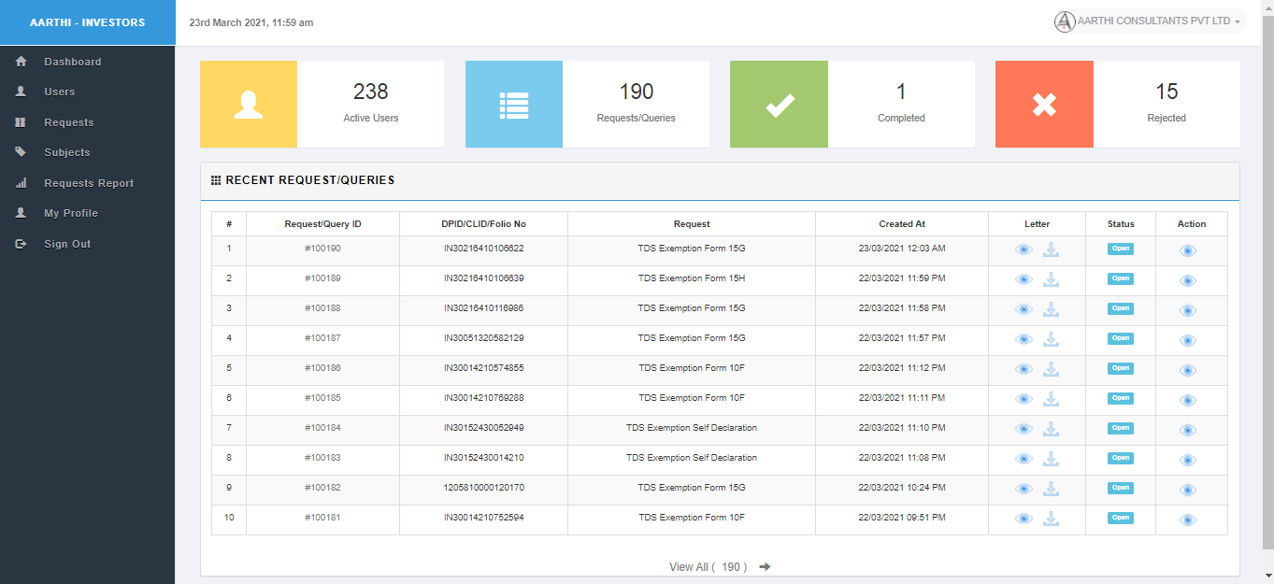Click the green Completed checkmark icon
This screenshot has height=584, width=1274.
(x=779, y=105)
